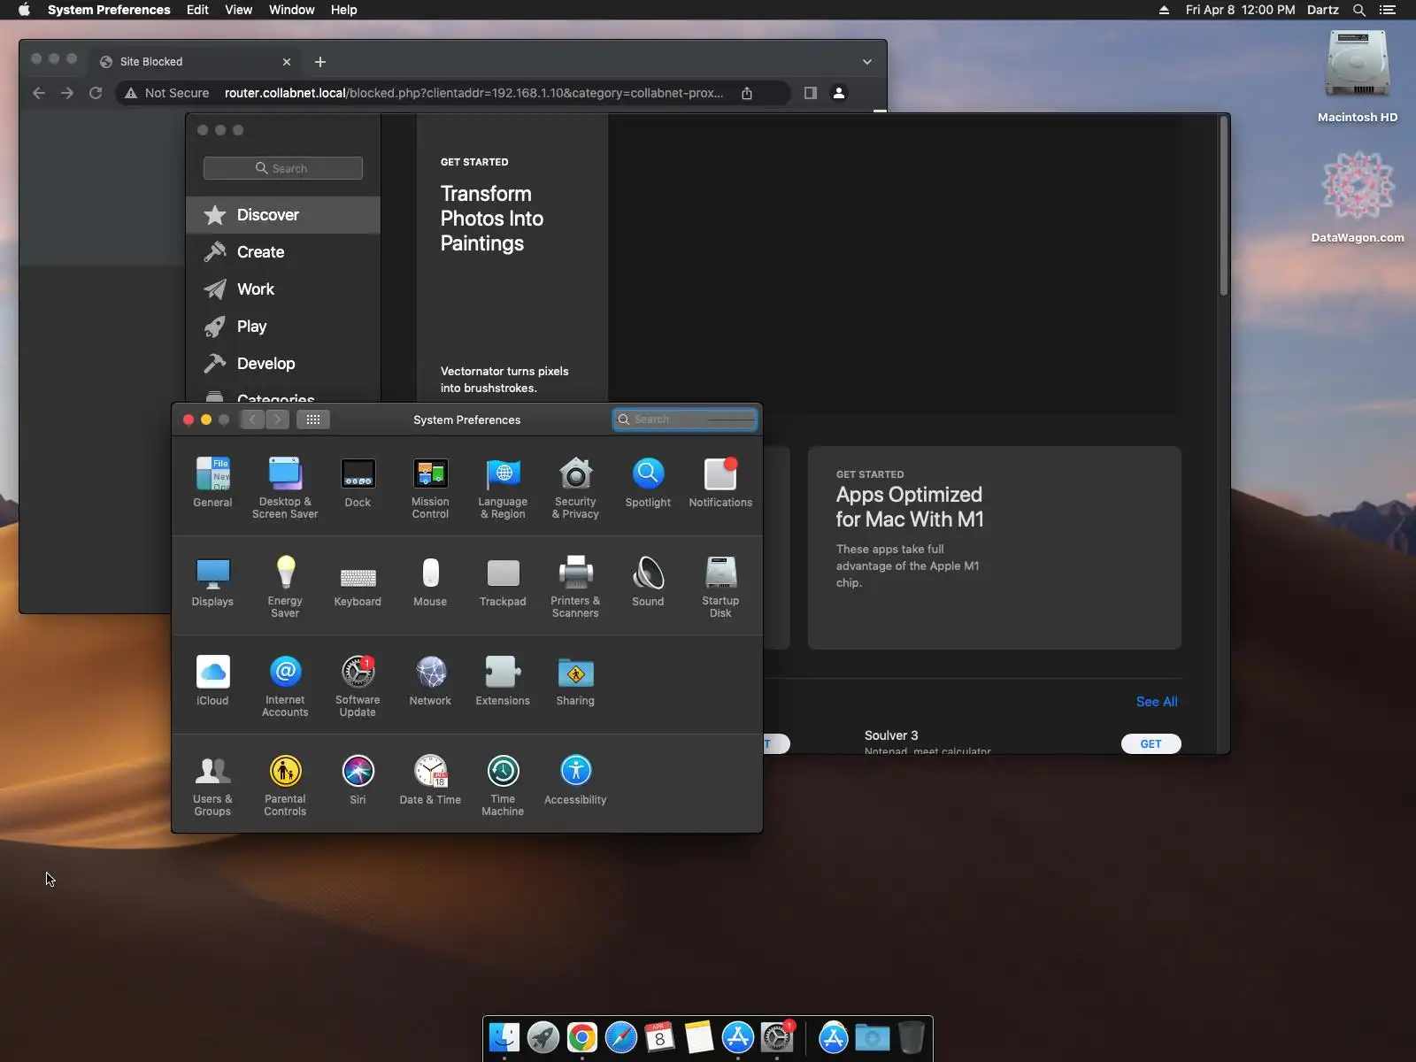
Task: Open the Apple menu
Action: [25, 10]
